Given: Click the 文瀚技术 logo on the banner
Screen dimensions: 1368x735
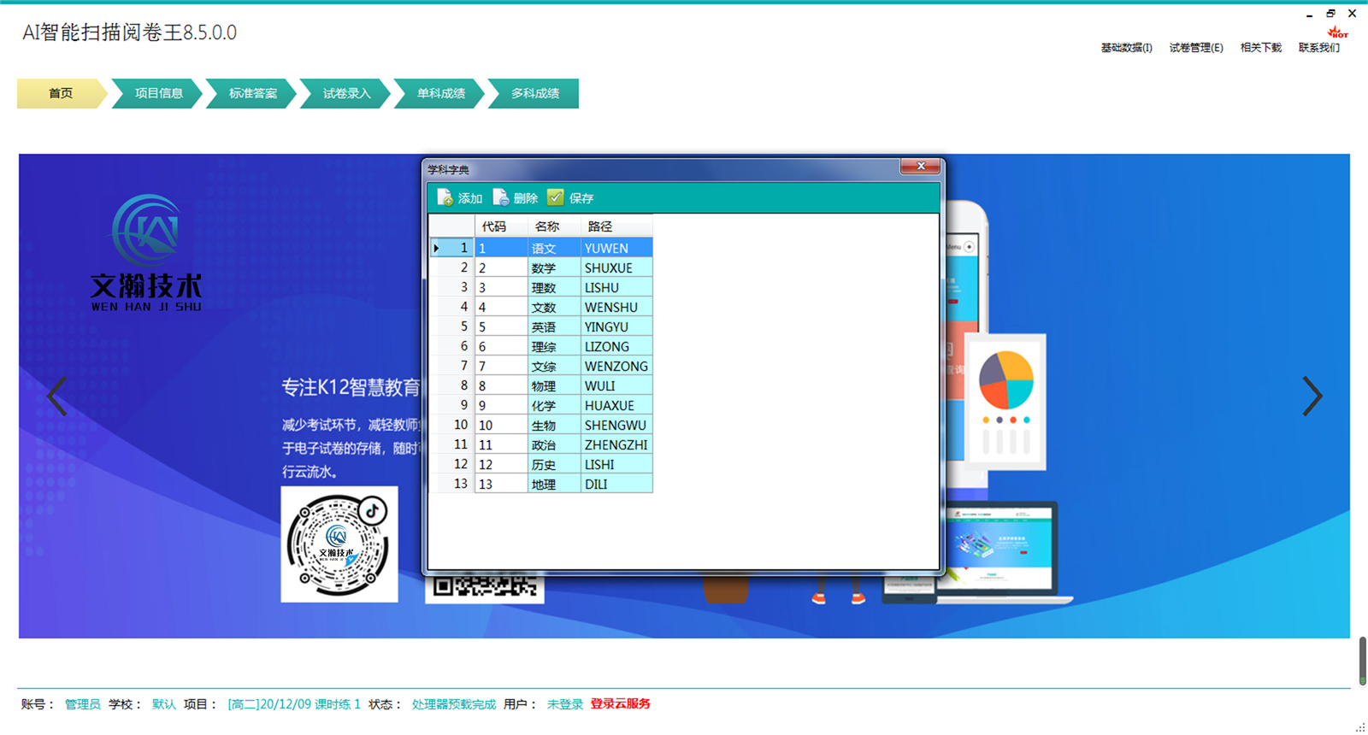Looking at the screenshot, I should [147, 254].
